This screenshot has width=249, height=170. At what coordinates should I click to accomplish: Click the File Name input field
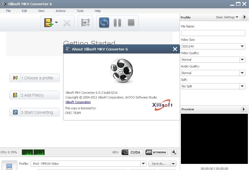tap(213, 33)
